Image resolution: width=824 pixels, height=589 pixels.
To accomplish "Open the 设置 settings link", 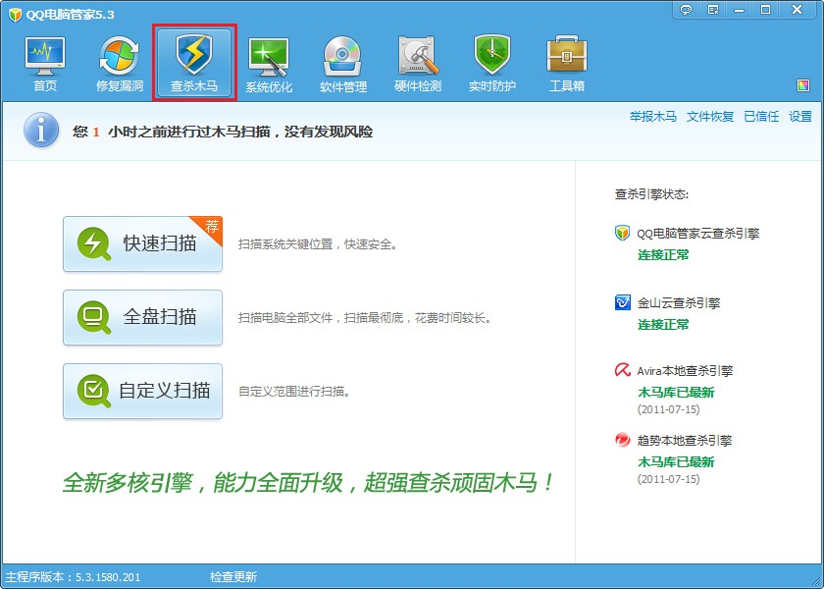I will 799,117.
